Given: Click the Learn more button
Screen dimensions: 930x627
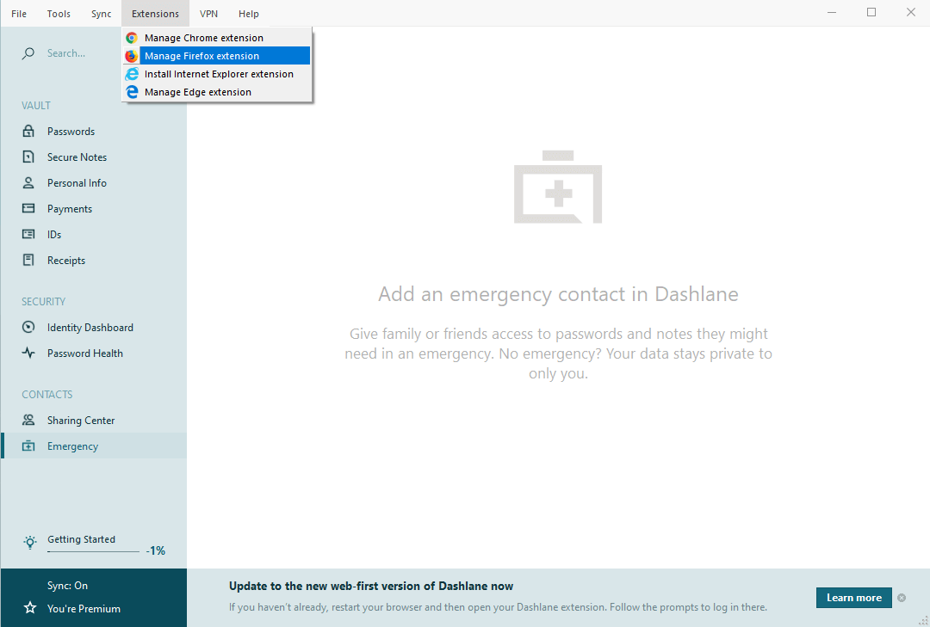Looking at the screenshot, I should coord(853,598).
